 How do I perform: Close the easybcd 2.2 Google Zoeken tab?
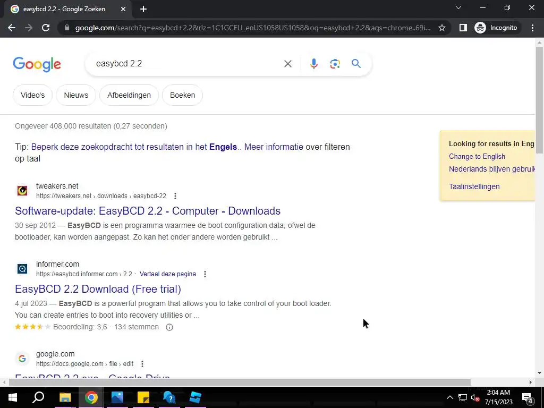(123, 10)
